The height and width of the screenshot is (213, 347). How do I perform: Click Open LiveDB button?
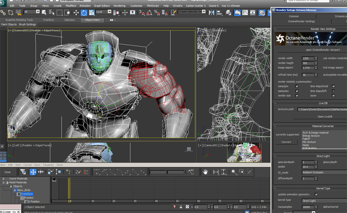tap(320, 117)
